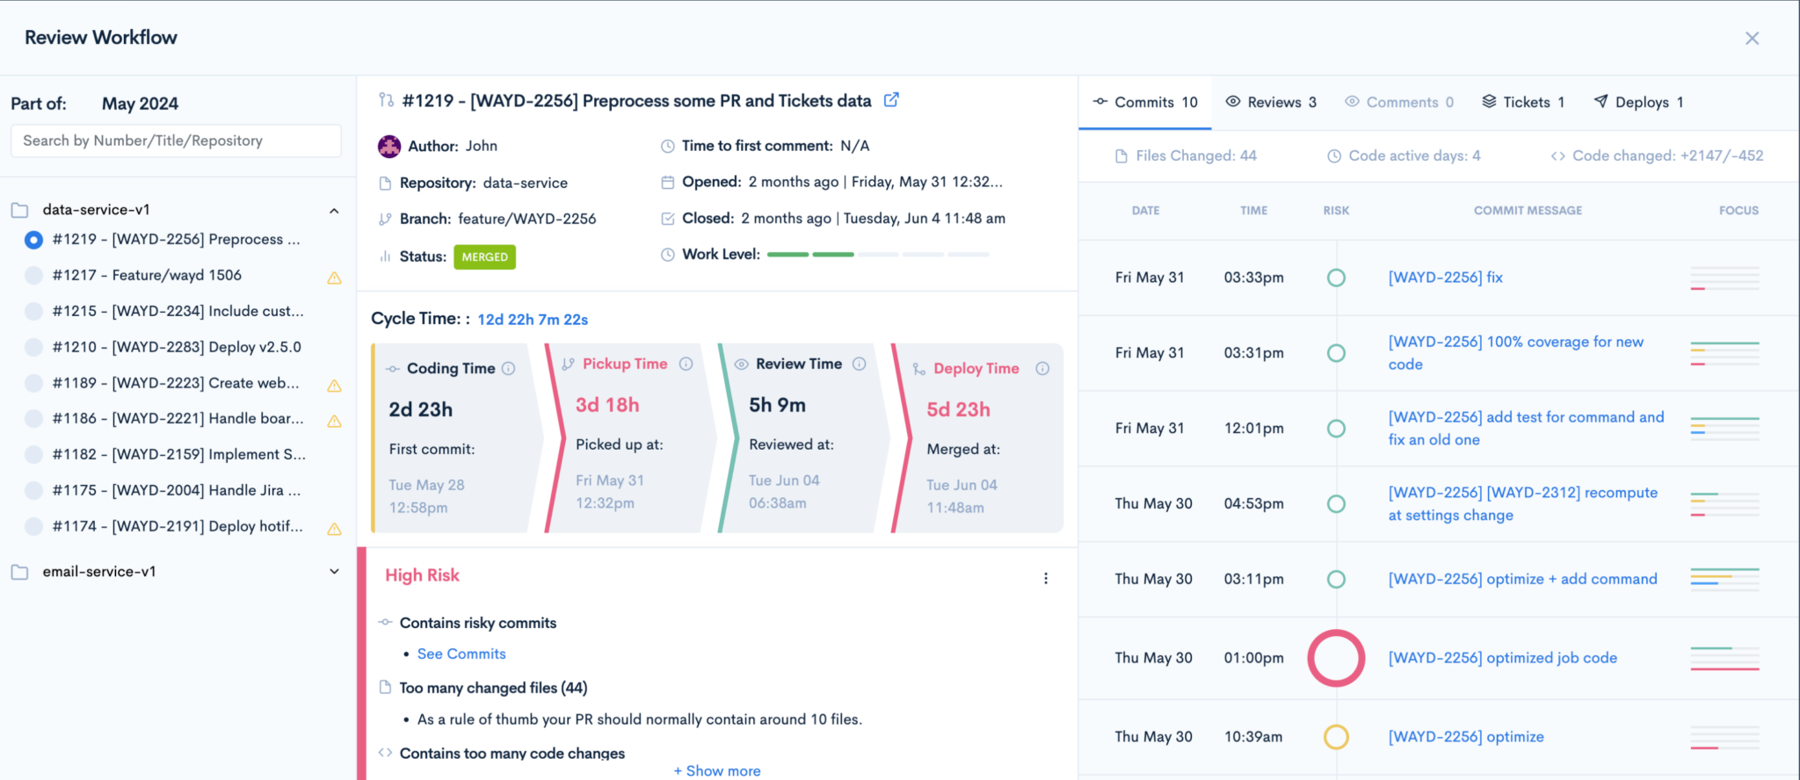This screenshot has height=780, width=1800.
Task: See Commits under risky commits
Action: [x=461, y=654]
